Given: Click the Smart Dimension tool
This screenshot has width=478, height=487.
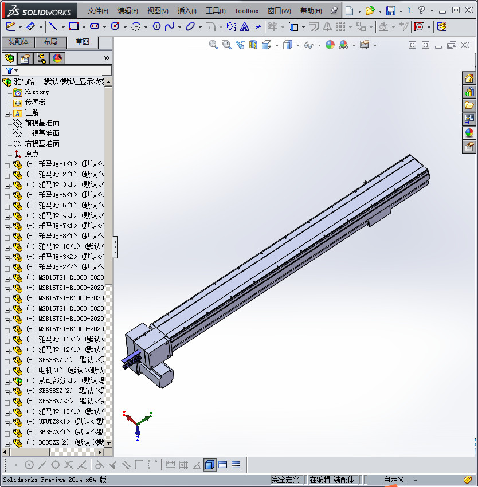Looking at the screenshot, I should click(x=30, y=27).
